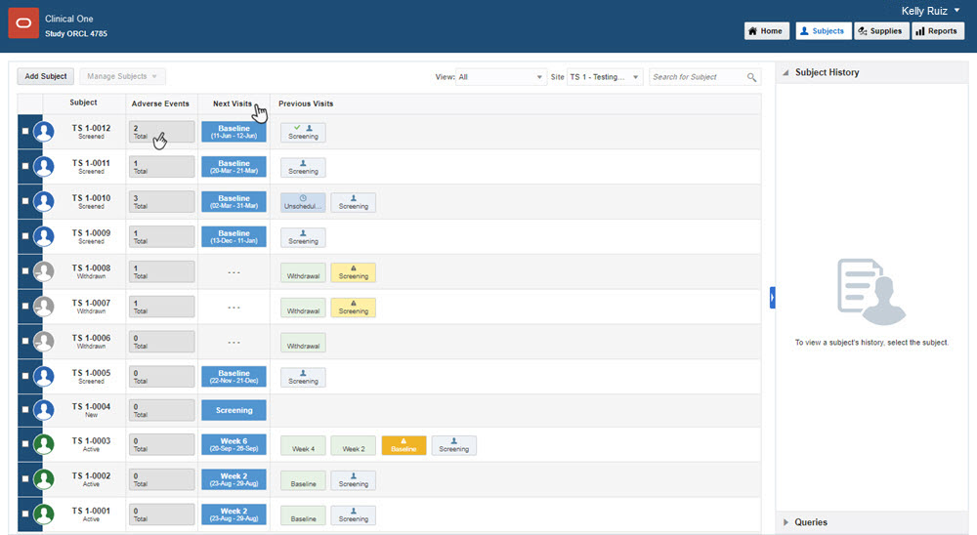View adverse events total for TS 1-0010

tap(161, 202)
